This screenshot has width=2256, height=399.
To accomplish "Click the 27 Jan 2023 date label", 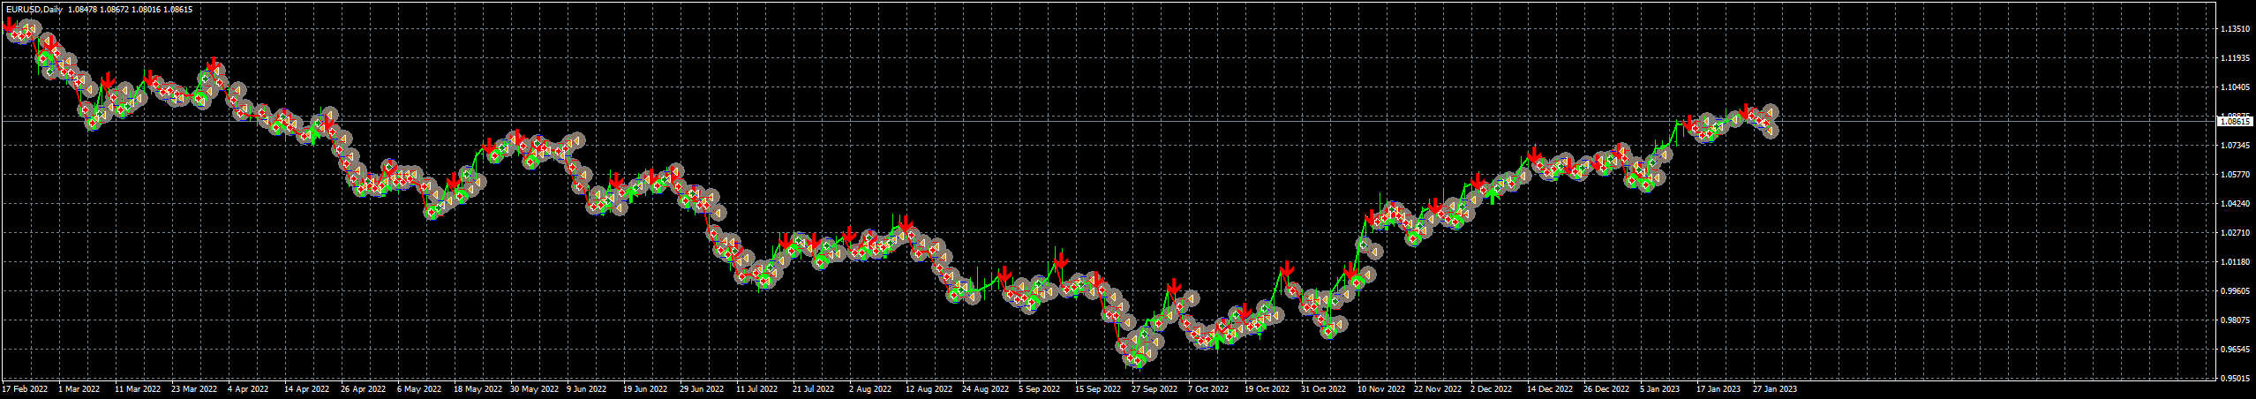I will point(1775,388).
